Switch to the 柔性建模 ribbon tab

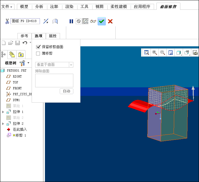pos(119,6)
